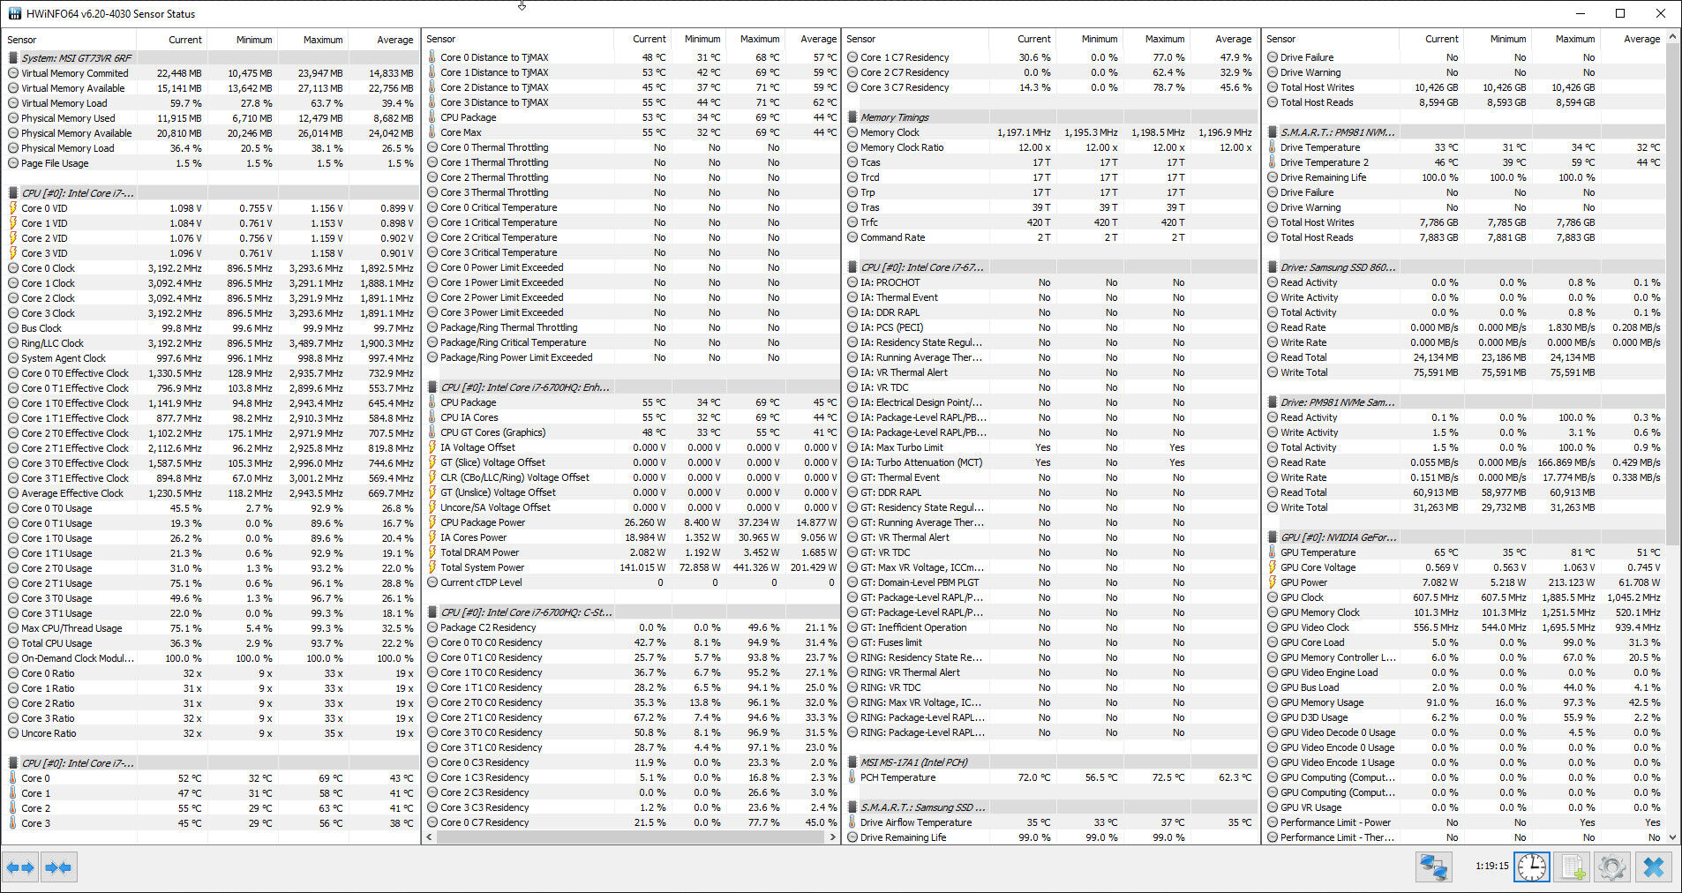Select the Memory Clock Ratio row

(x=1050, y=147)
